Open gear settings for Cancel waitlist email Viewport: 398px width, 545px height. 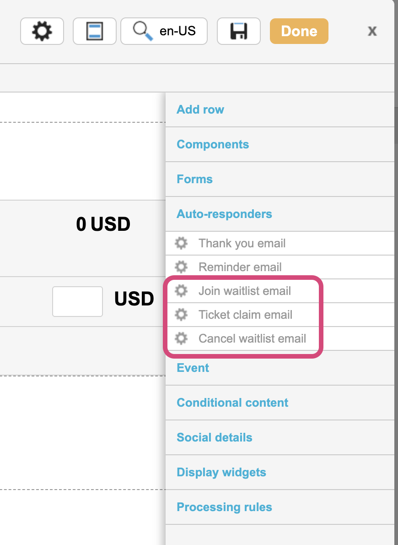tap(181, 338)
